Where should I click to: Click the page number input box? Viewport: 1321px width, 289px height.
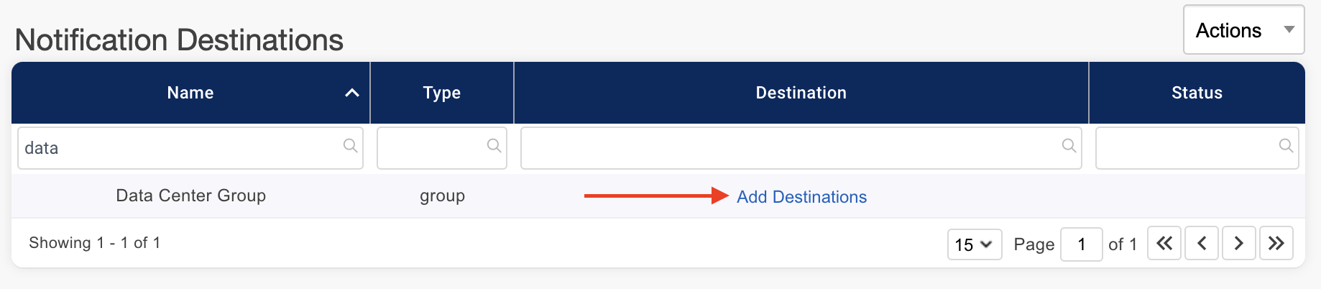[1081, 244]
